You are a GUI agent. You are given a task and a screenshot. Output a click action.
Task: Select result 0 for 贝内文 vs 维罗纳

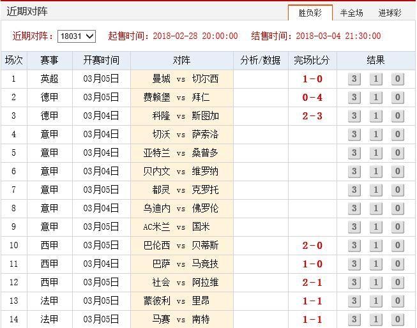tap(398, 172)
